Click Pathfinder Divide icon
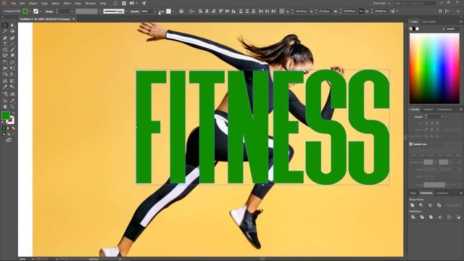 tap(413, 217)
